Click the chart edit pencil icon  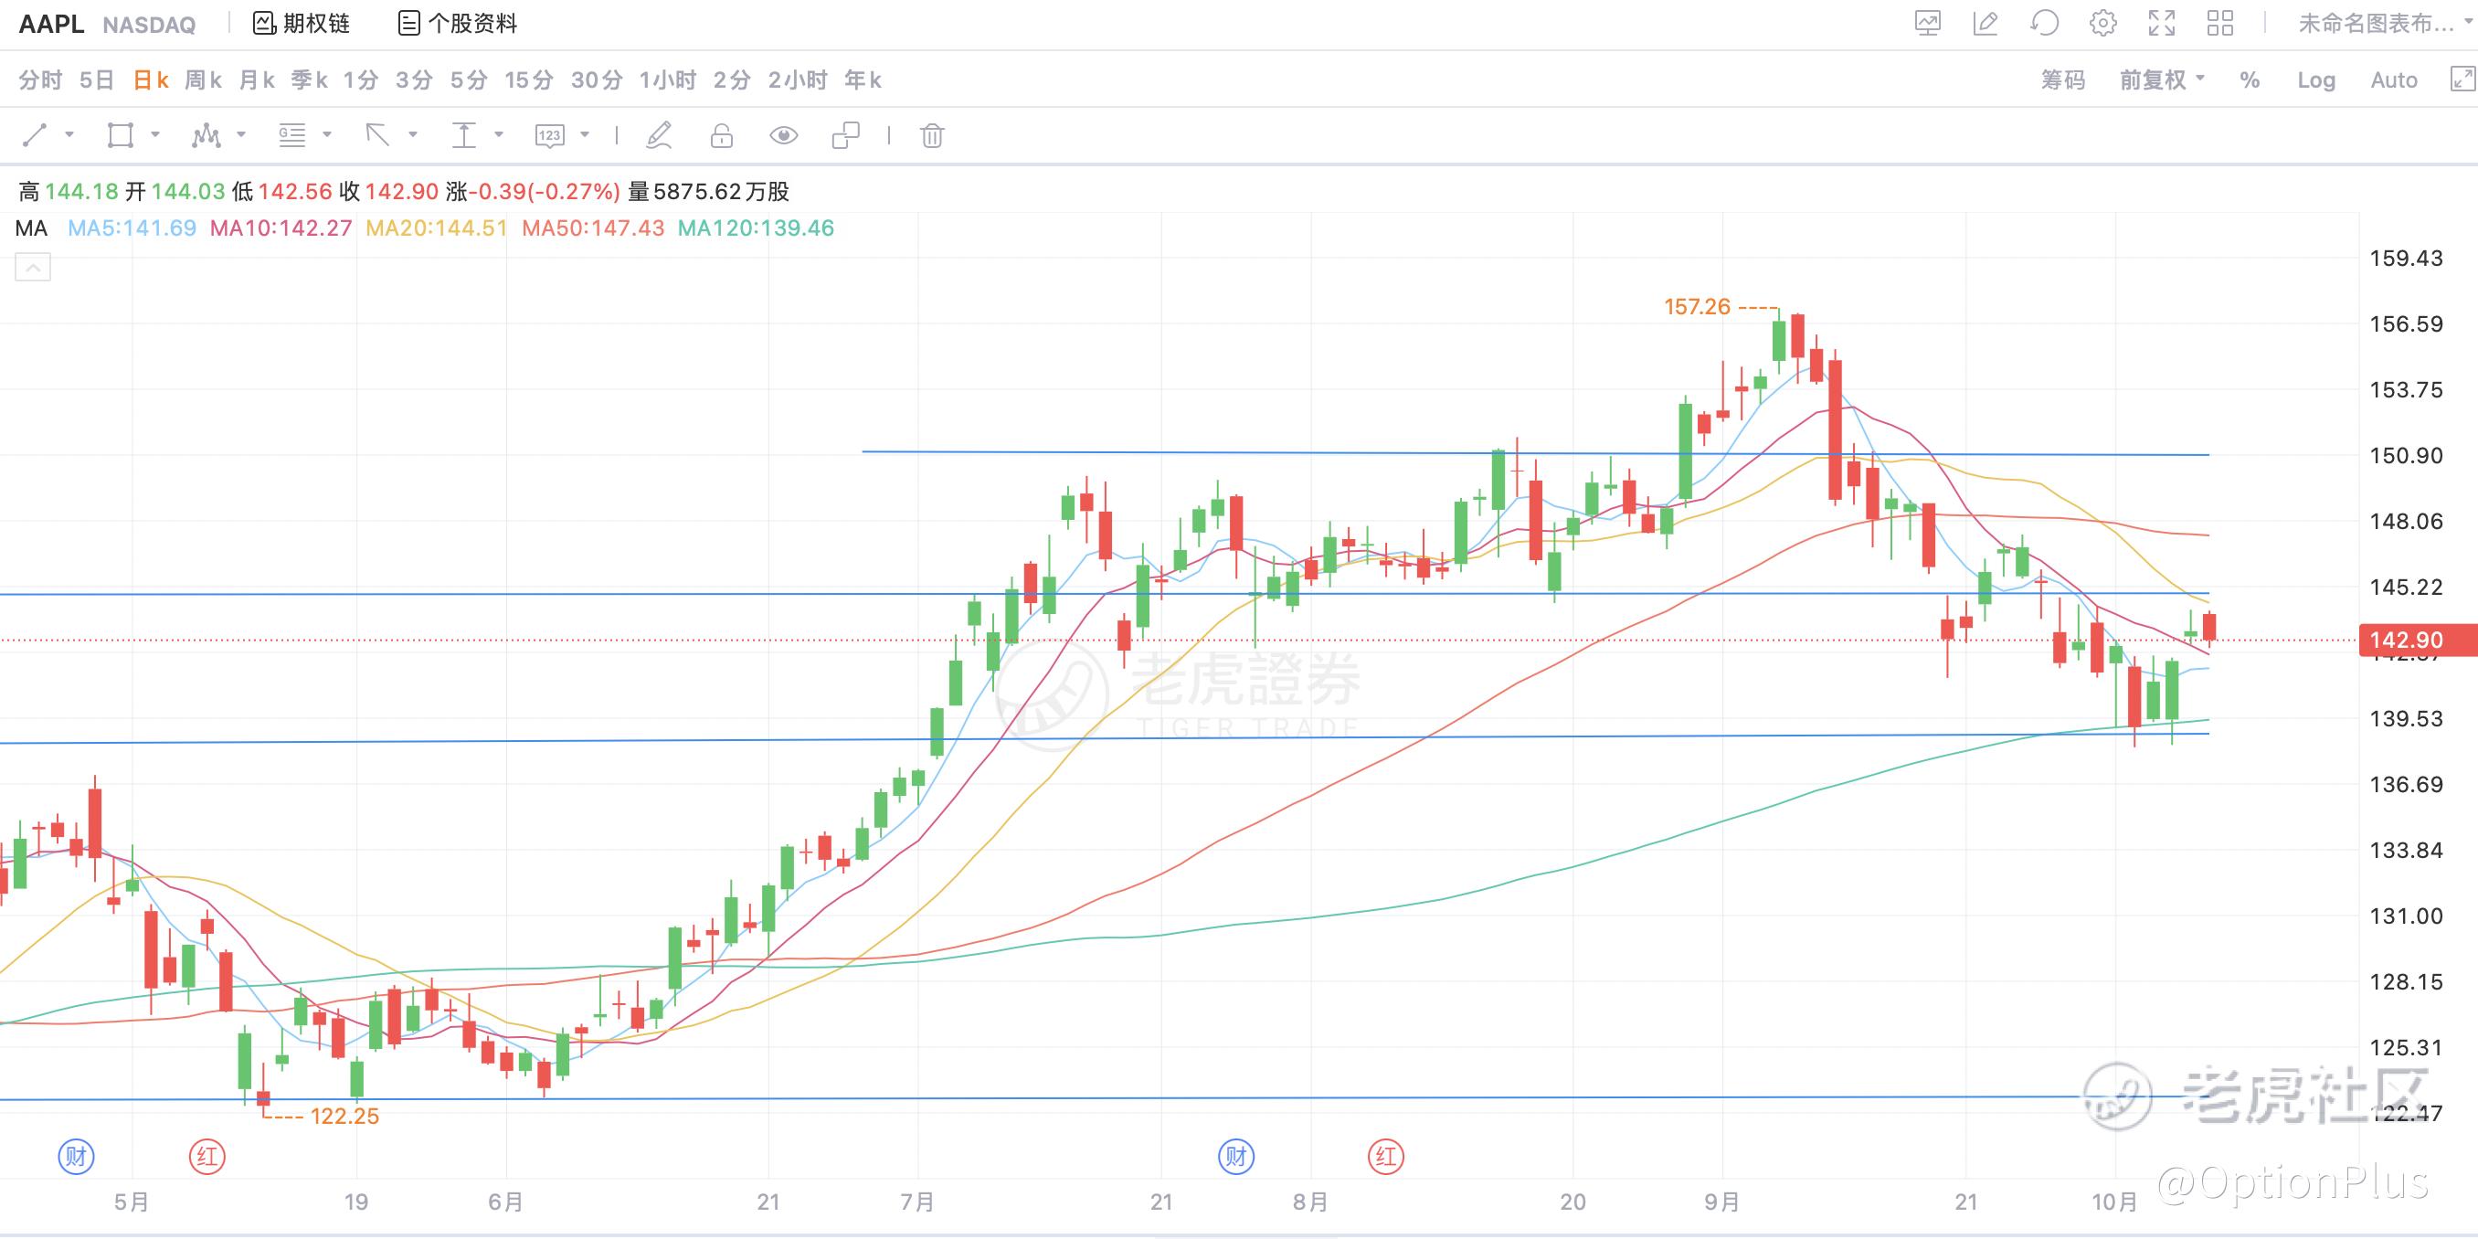click(1986, 23)
